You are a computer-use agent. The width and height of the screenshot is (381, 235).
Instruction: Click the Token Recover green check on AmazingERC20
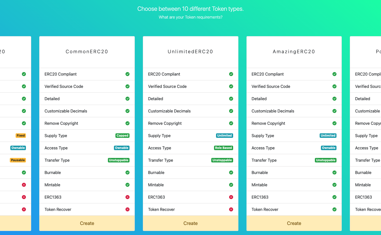(334, 209)
